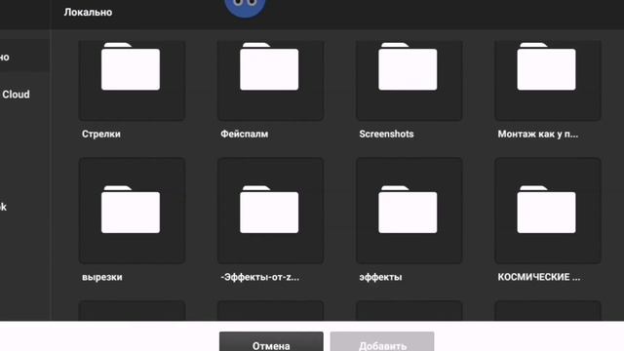This screenshot has height=351, width=624.
Task: Open the -Эффекты-от-z... folder icon
Action: 270,211
